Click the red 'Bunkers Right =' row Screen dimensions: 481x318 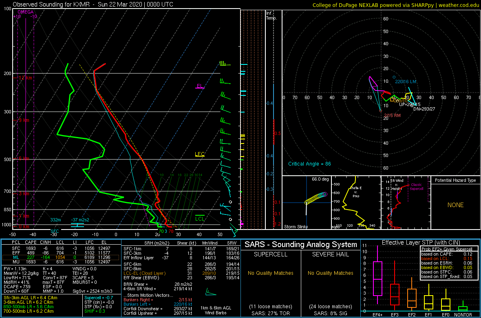tap(158, 300)
